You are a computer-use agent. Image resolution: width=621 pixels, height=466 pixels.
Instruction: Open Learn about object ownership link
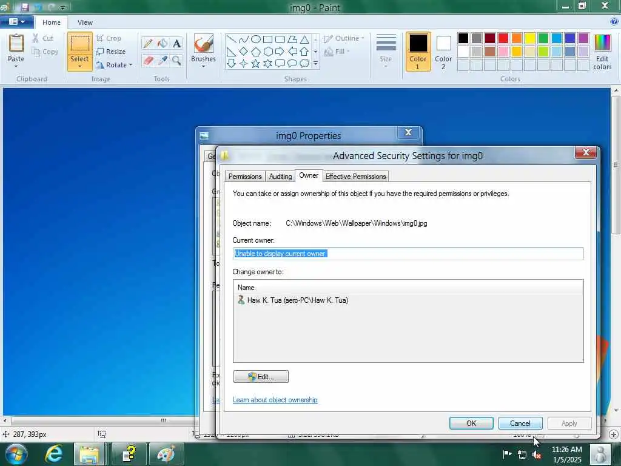coord(275,400)
